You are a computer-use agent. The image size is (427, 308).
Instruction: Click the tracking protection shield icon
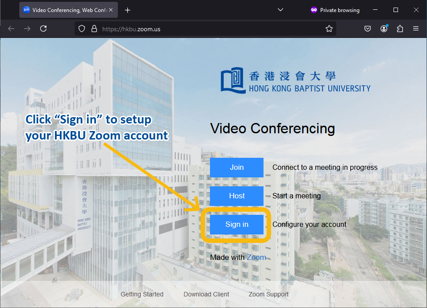tap(82, 29)
